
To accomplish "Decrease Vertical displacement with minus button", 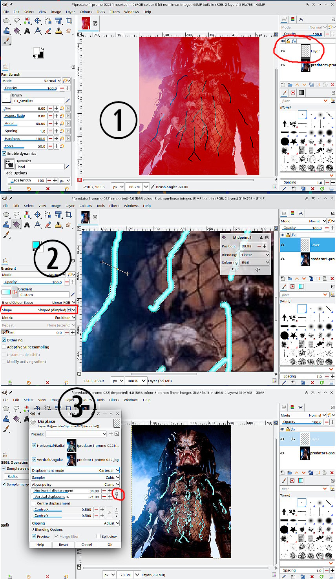I will (104, 497).
